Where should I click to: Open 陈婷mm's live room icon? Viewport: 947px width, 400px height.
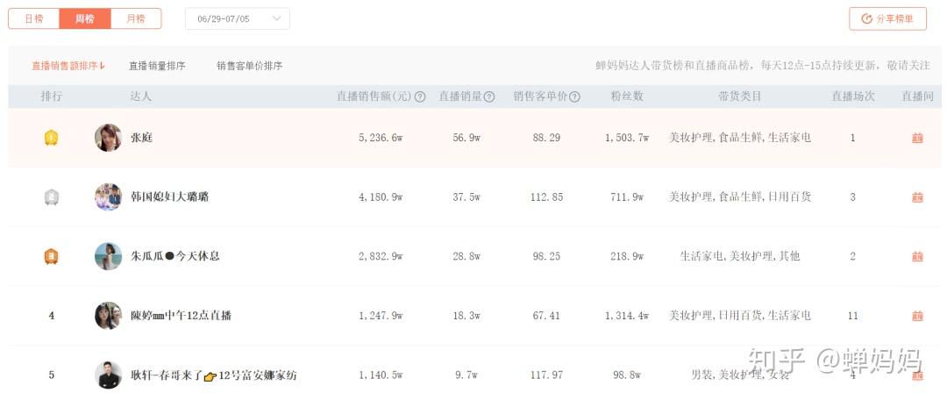coord(917,316)
